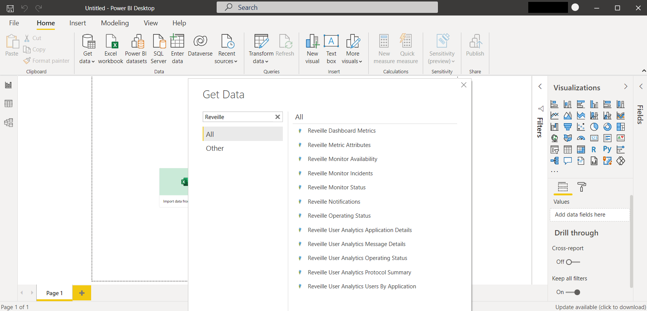Click the Redo arrow in title bar
Screen dimensions: 647x311
click(x=39, y=8)
